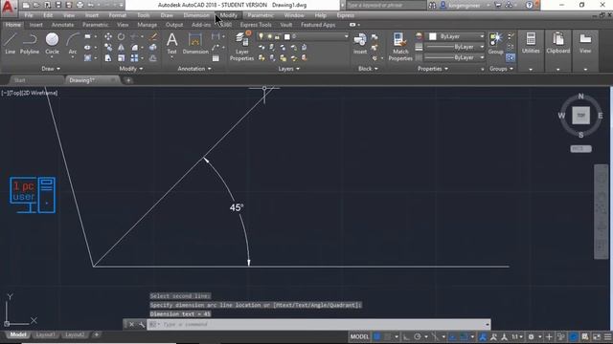Toggle show annotation objects in status bar
The width and height of the screenshot is (613, 344).
(x=483, y=336)
